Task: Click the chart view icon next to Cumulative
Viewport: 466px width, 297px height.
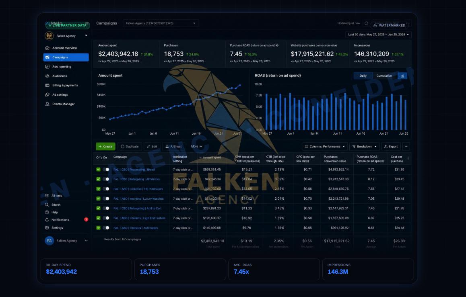Action: 402,76
